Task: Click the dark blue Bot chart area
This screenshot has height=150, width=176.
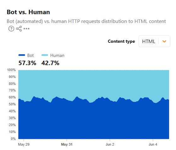Action: point(94,121)
